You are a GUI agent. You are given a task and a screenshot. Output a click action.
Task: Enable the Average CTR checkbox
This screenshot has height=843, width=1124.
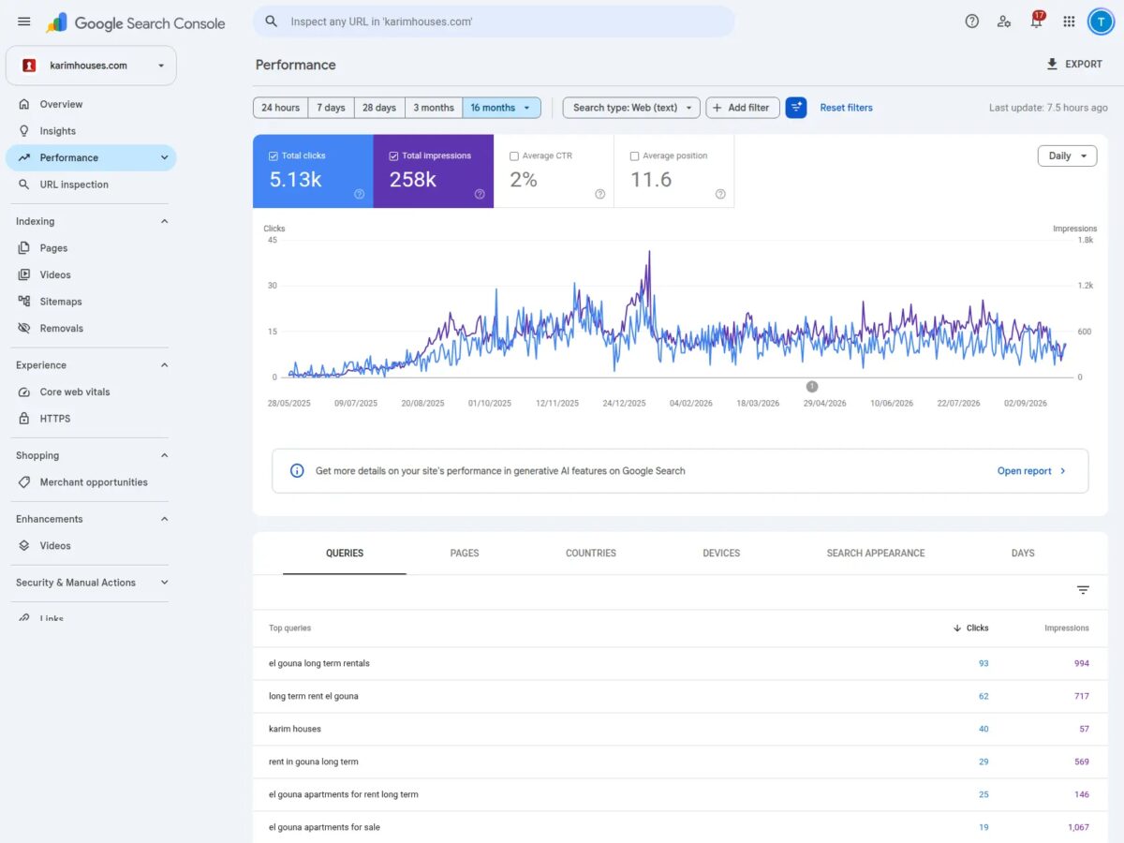[x=514, y=156]
